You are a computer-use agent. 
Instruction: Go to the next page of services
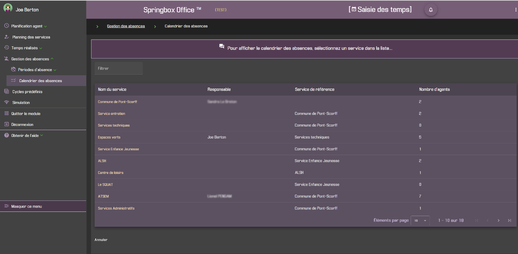pos(498,221)
